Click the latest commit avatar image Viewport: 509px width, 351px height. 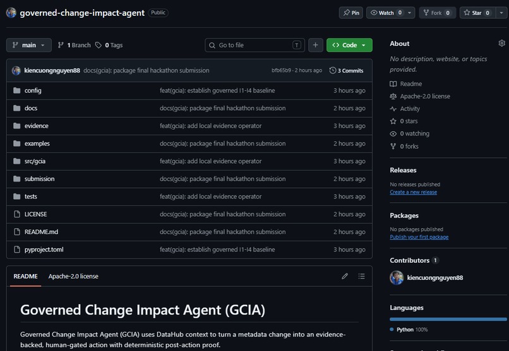16,71
